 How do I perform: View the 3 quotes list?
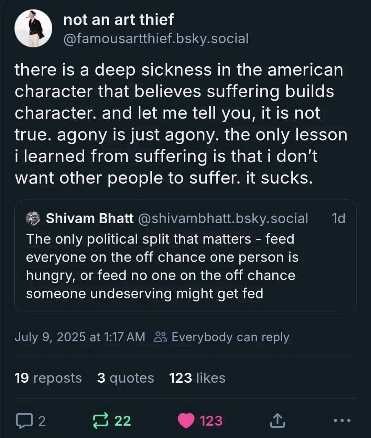tap(126, 378)
